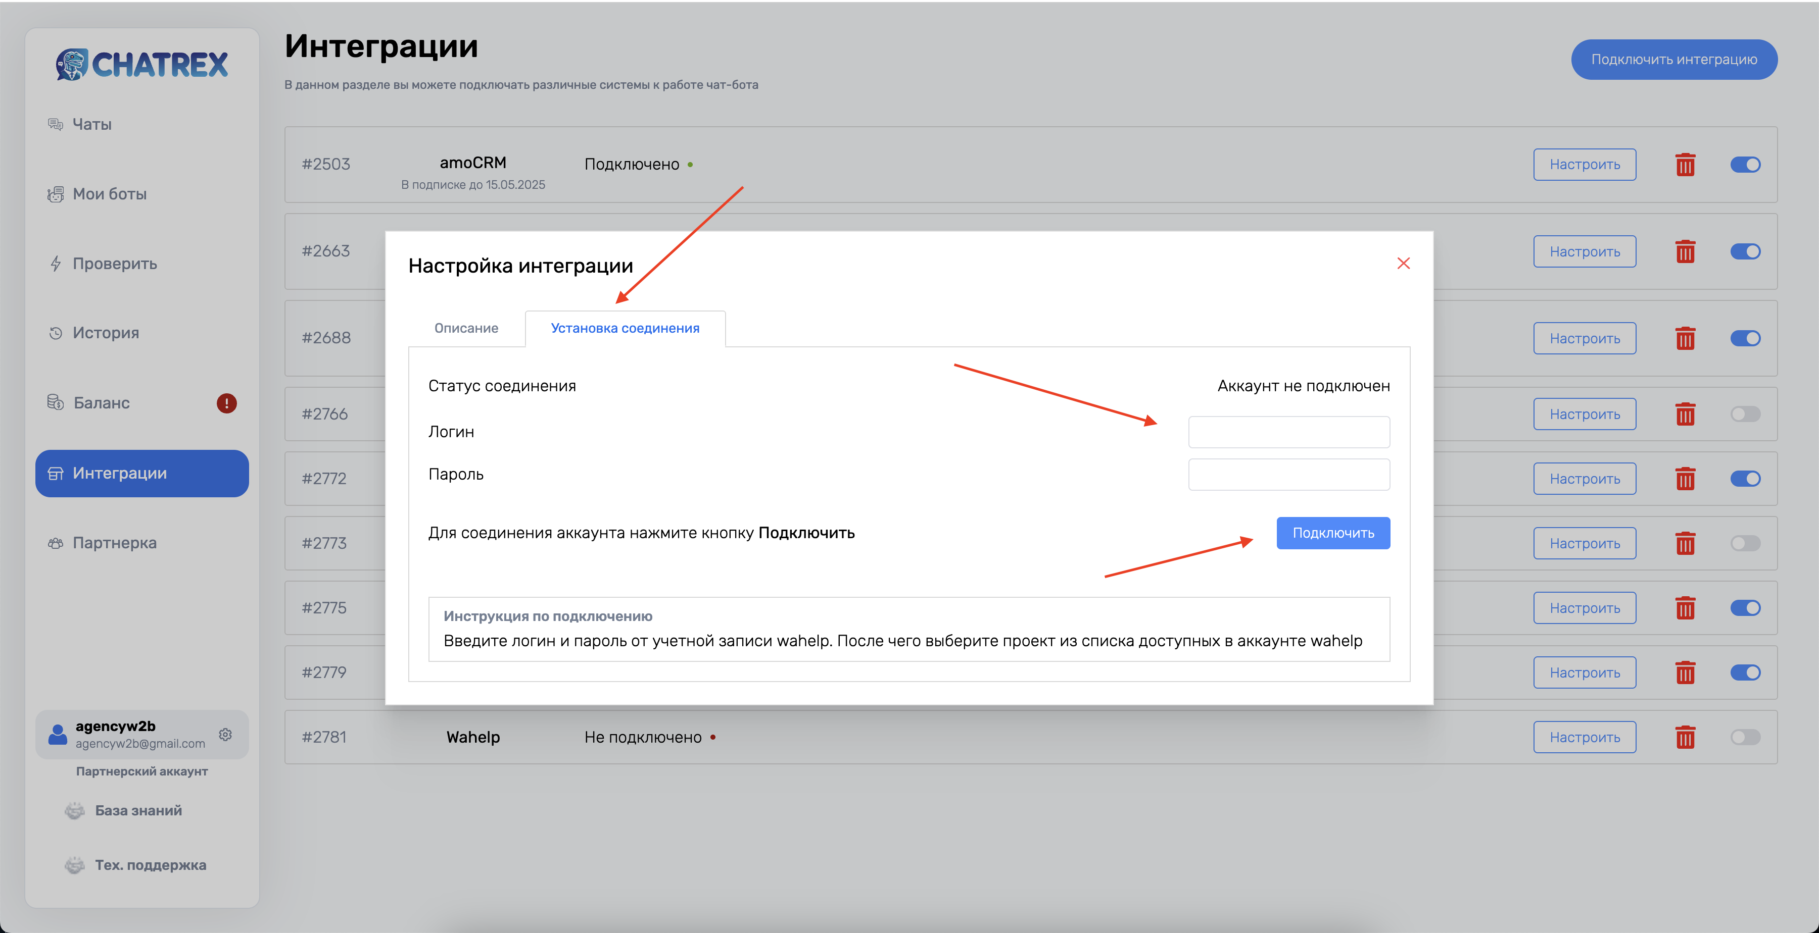This screenshot has width=1819, height=933.
Task: Delete integration #2663 via trash icon
Action: (1686, 251)
